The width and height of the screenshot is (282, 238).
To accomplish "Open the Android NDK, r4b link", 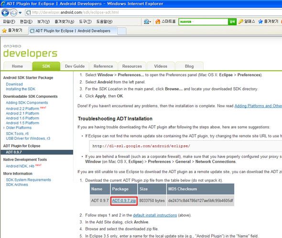I will [x=20, y=166].
